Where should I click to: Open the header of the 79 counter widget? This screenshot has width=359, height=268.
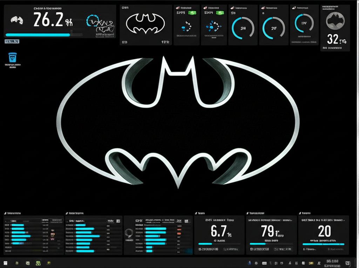[256, 213]
